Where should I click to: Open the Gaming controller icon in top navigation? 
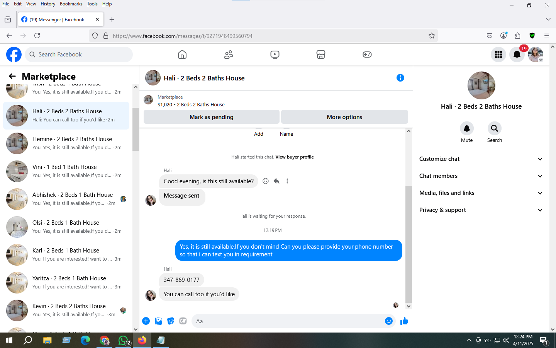(367, 55)
